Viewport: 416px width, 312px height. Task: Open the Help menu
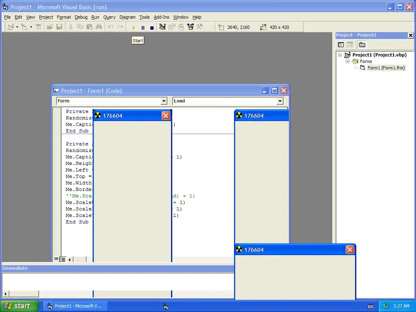(197, 17)
